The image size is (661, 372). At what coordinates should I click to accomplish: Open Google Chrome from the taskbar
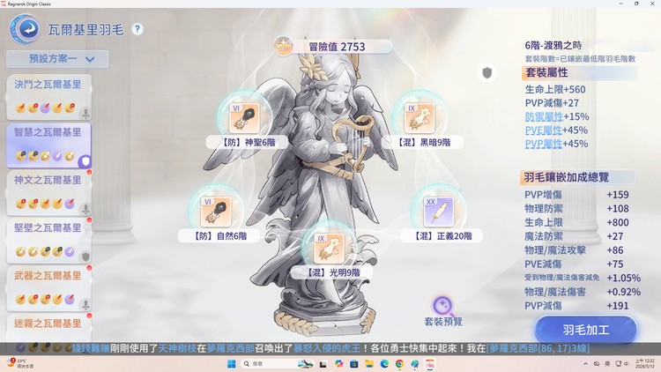[x=399, y=363]
